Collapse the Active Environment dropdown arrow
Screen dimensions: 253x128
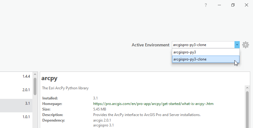click(237, 45)
